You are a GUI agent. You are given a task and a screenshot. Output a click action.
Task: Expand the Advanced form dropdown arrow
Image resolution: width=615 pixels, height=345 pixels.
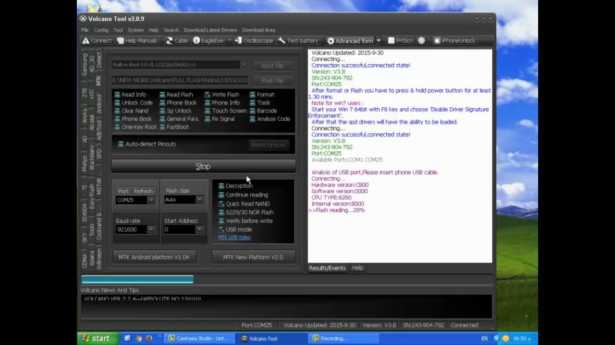379,41
